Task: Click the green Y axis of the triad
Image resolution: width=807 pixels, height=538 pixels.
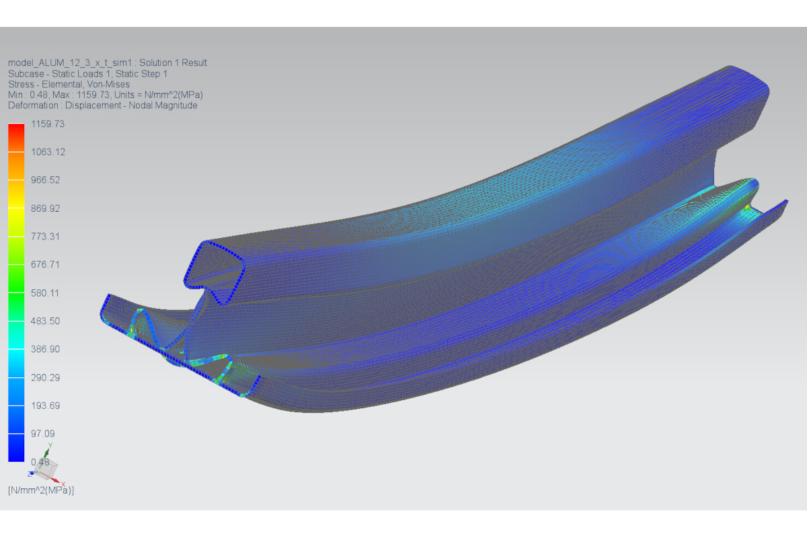Action: [46, 452]
